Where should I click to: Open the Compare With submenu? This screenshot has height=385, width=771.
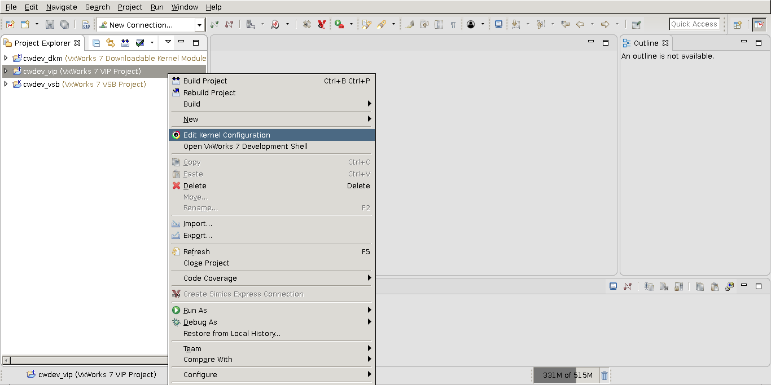tap(271, 359)
